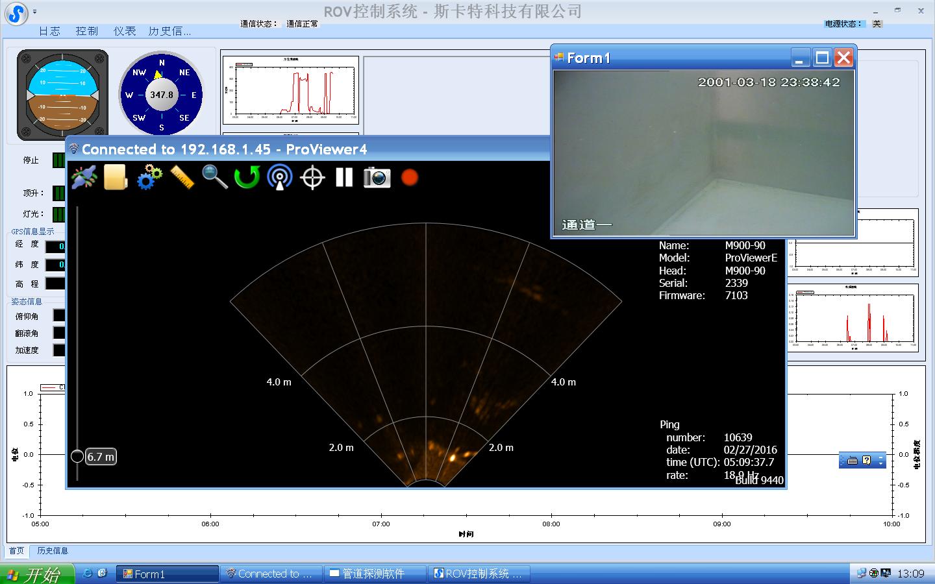The height and width of the screenshot is (584, 935).
Task: Click the 停止 green indicator
Action: 59,160
